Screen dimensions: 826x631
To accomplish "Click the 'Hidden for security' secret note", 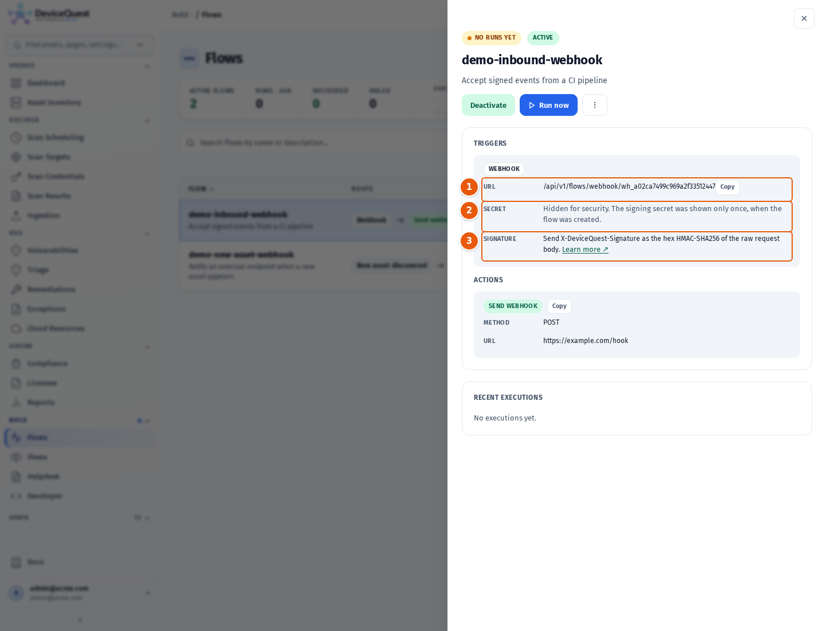I will click(x=663, y=214).
